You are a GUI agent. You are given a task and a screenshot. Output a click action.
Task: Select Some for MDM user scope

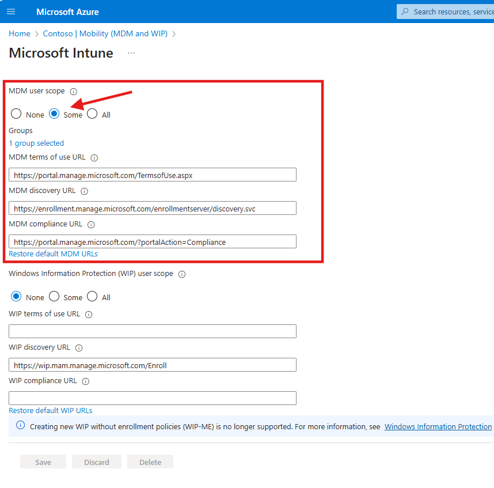[54, 114]
